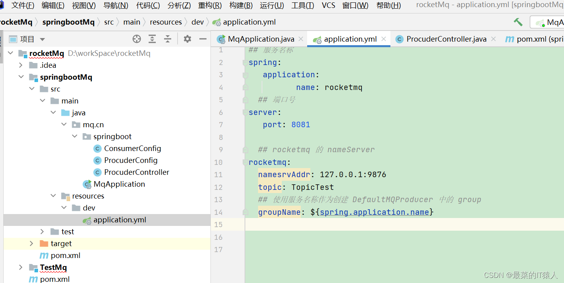Toggle fold marker beside the rocketmq: line
Viewport: 564px width, 283px height.
pos(245,163)
